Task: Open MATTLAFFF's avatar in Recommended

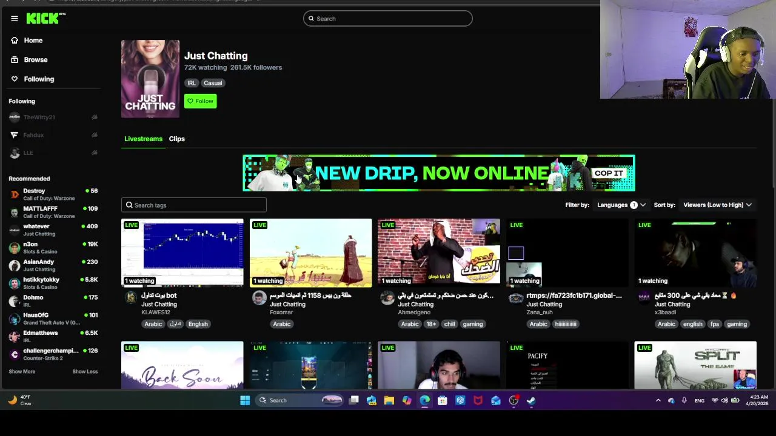Action: [x=15, y=212]
